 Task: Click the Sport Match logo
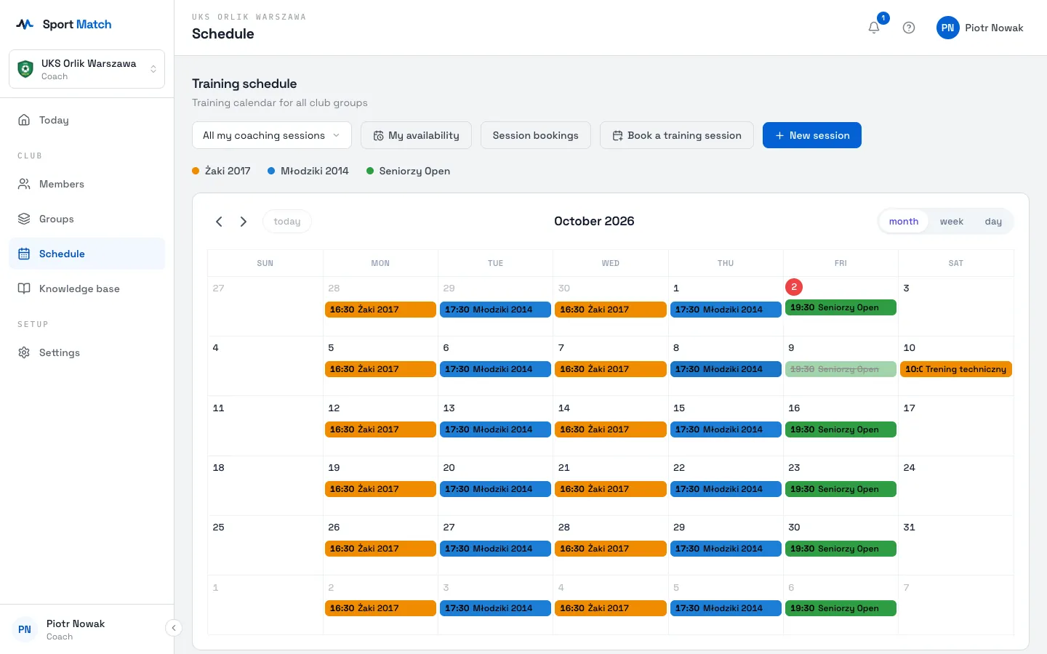pyautogui.click(x=64, y=24)
